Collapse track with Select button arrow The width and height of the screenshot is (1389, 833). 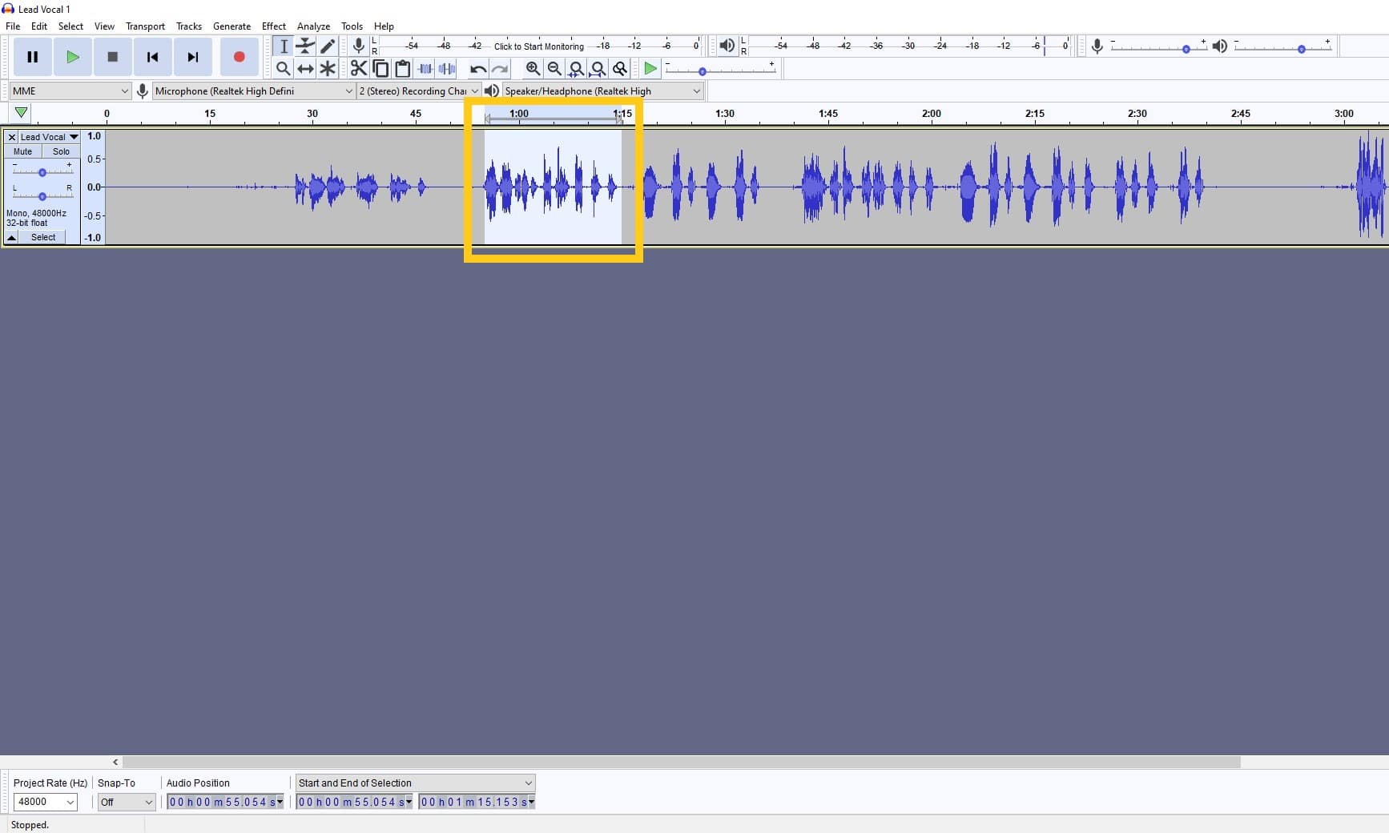point(11,237)
